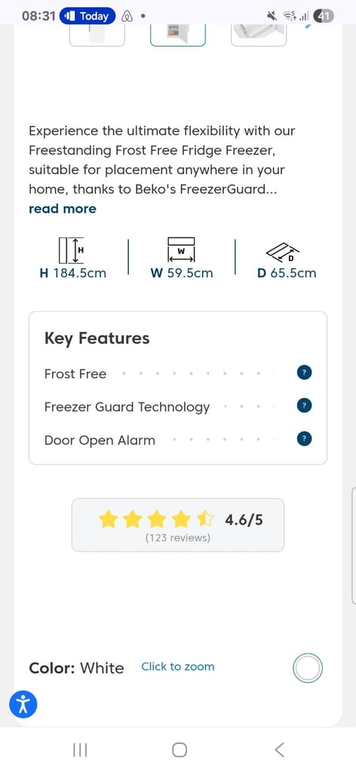Tap the width dimension icon
Viewport: 356px width, 772px height.
click(181, 250)
